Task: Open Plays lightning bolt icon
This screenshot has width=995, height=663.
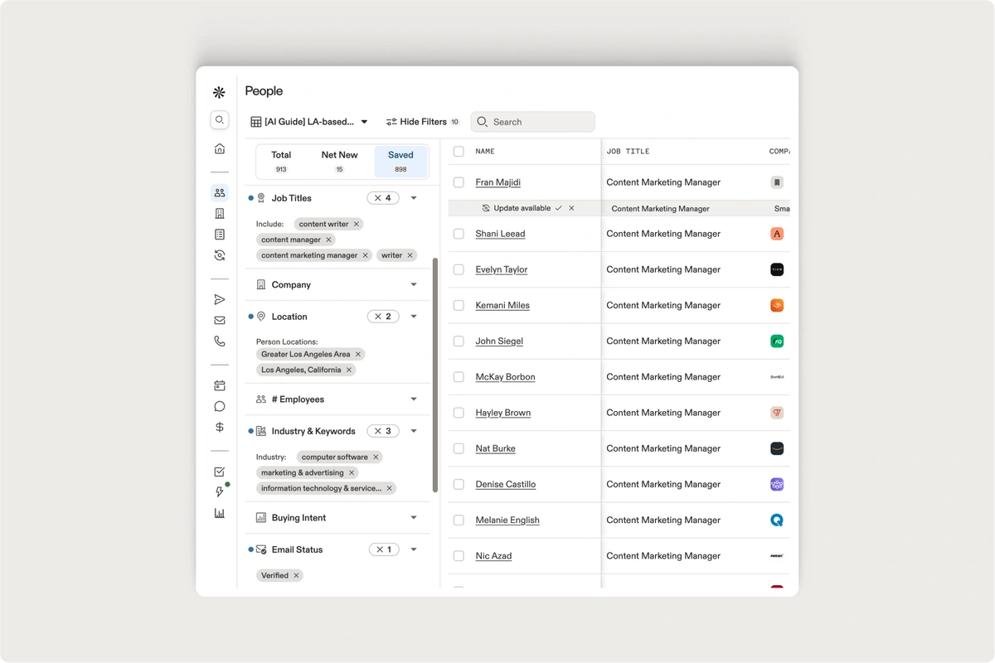Action: pyautogui.click(x=219, y=492)
